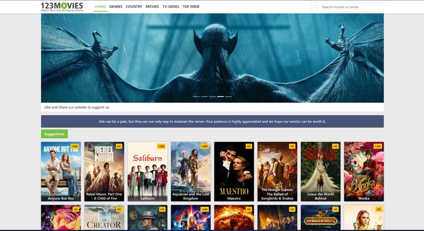Select the third carousel slide indicator

[x=213, y=96]
